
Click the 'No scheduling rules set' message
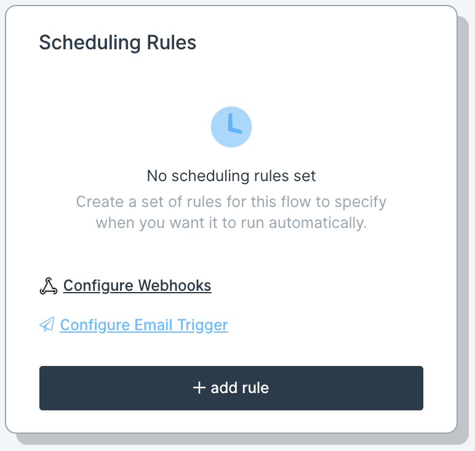click(231, 176)
